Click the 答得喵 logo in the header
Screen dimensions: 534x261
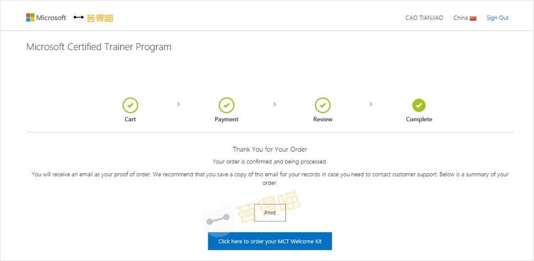point(93,18)
